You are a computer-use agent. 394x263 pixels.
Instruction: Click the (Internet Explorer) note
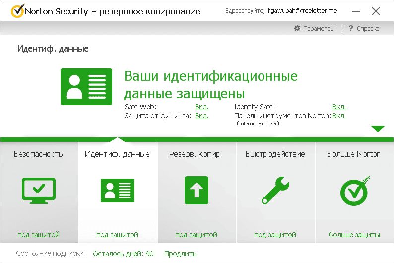[258, 124]
